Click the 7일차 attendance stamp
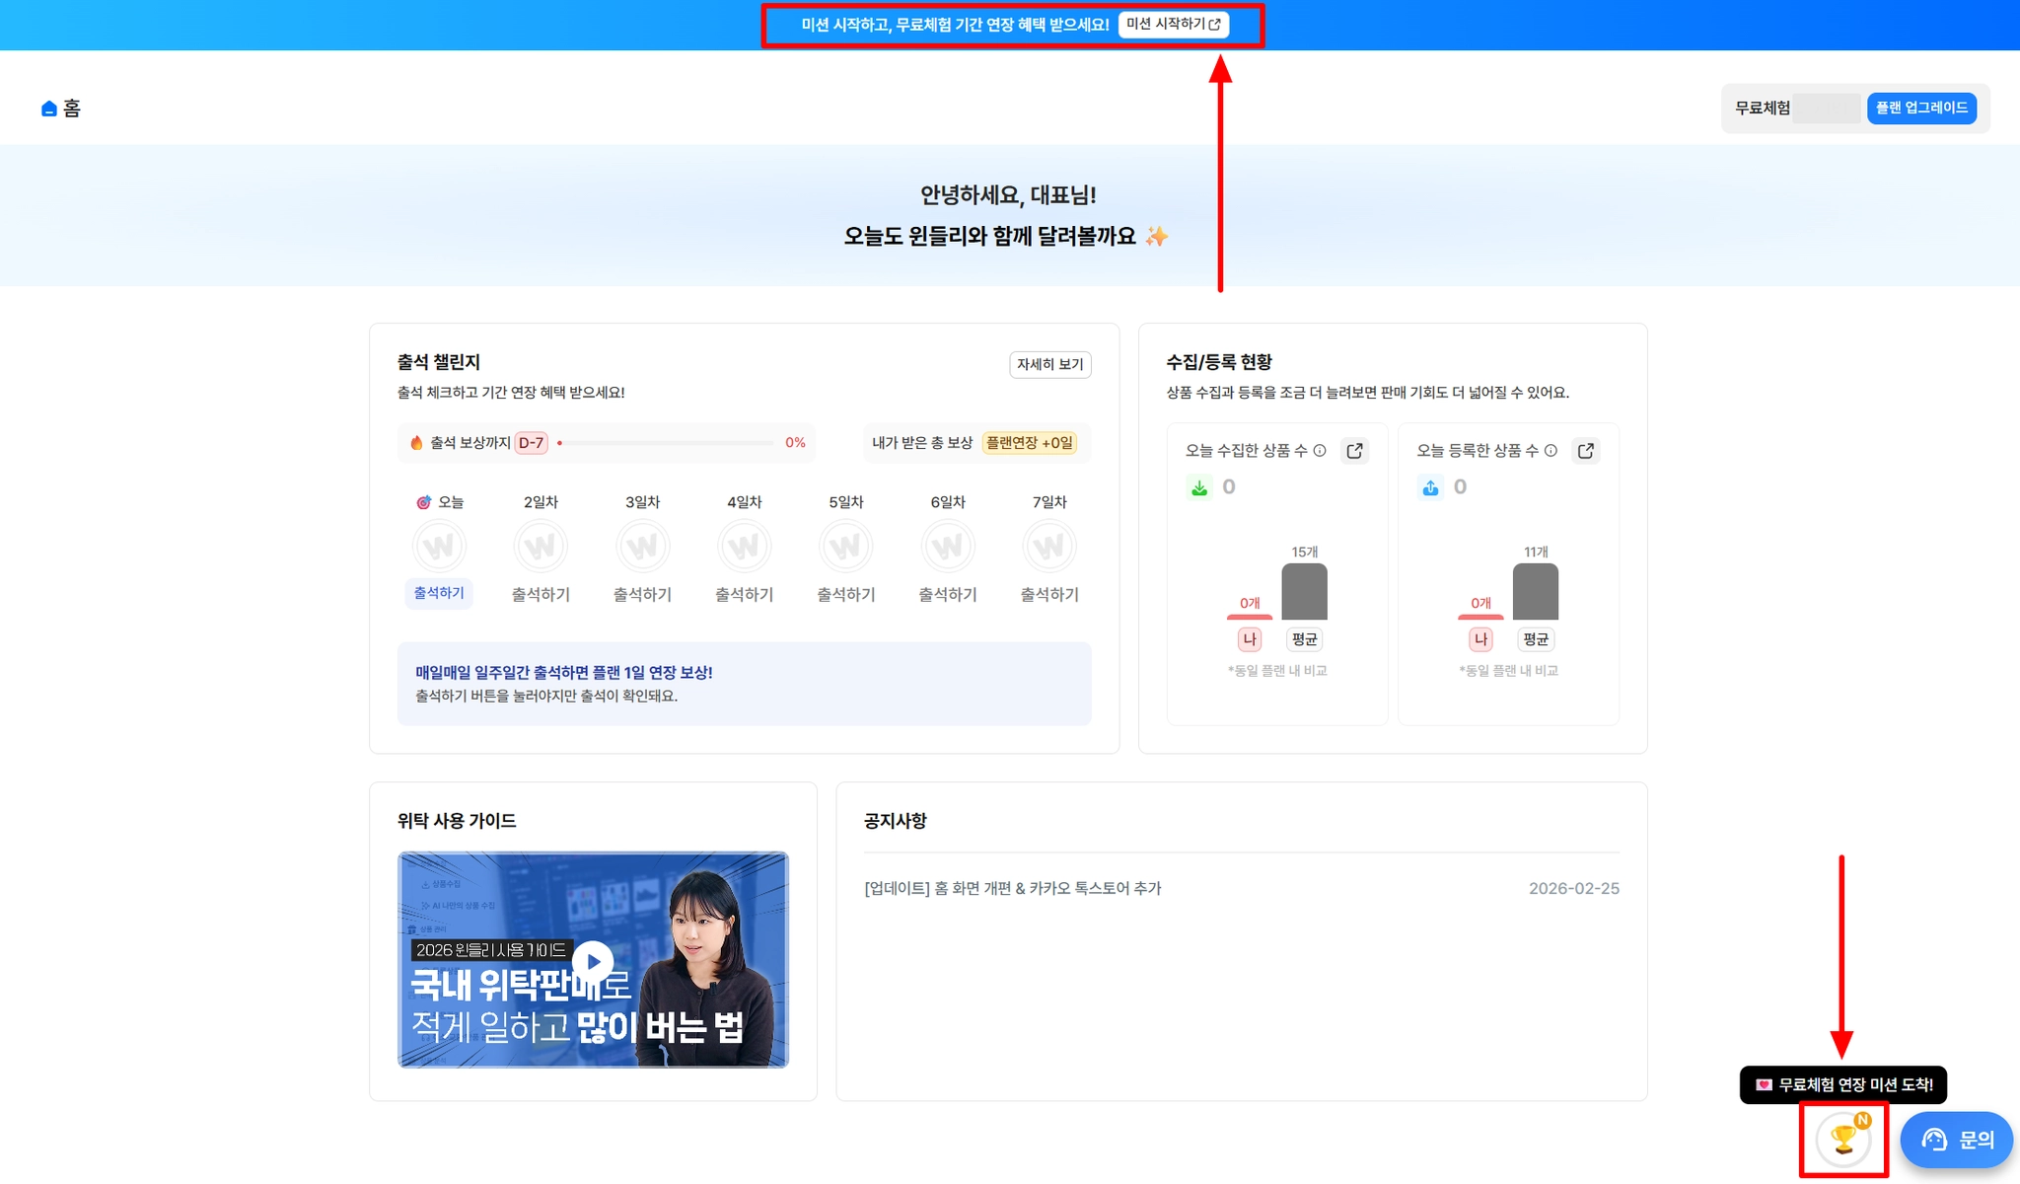 tap(1049, 547)
